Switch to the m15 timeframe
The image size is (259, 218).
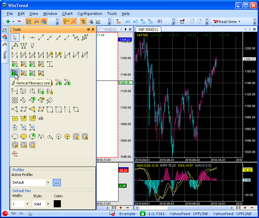143,21
